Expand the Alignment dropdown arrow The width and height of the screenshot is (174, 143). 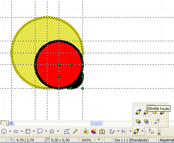point(130,131)
